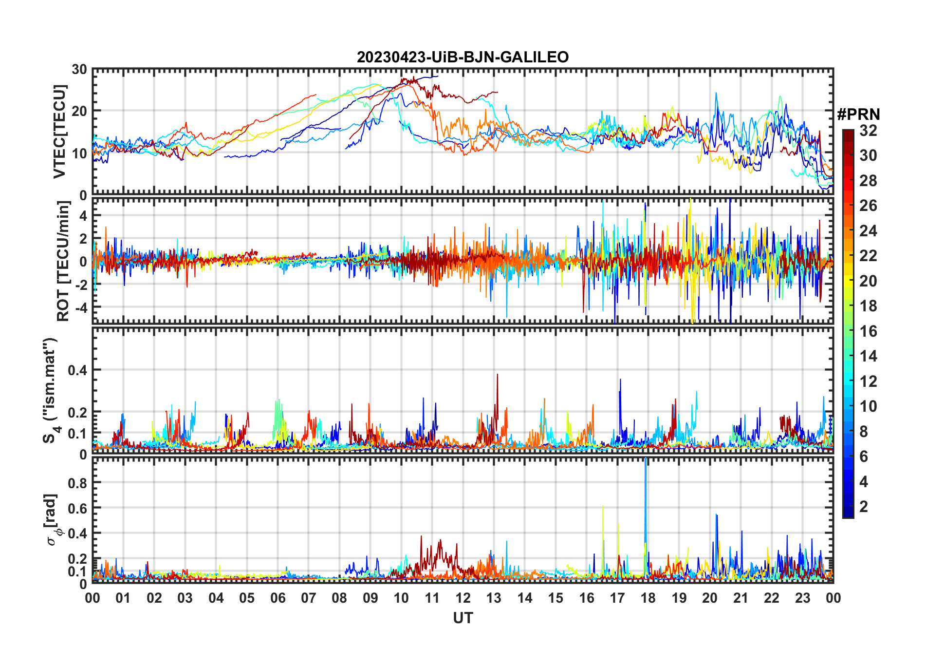The width and height of the screenshot is (926, 648).
Task: Click the #PRN colorbar heading
Action: pos(859,114)
